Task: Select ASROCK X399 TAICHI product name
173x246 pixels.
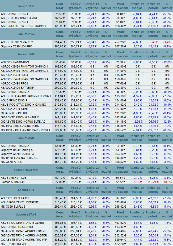Action: (x=15, y=198)
